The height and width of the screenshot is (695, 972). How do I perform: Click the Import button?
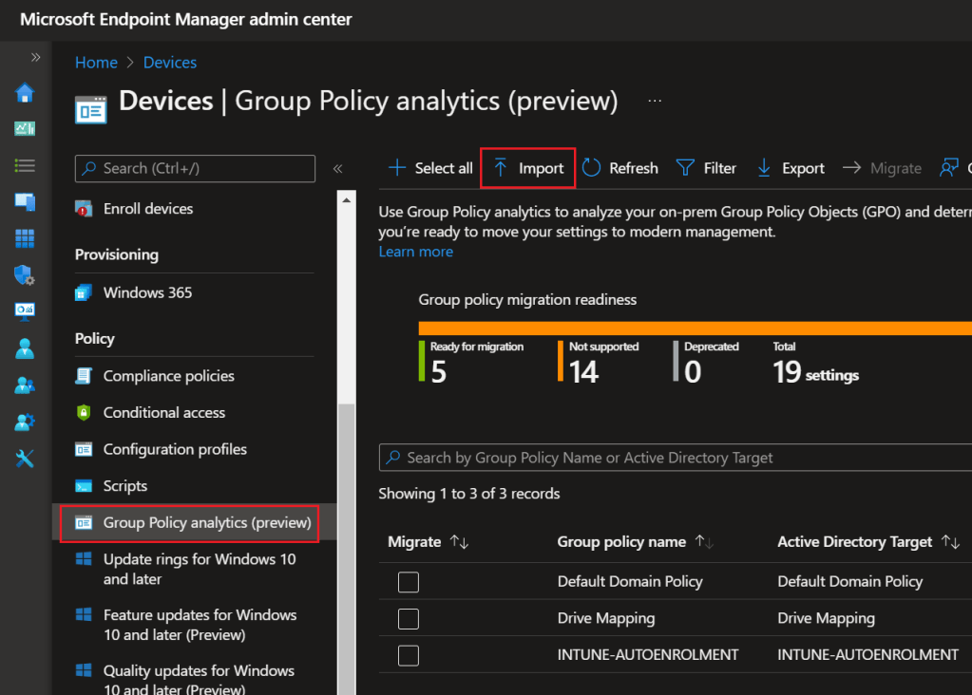(x=528, y=168)
